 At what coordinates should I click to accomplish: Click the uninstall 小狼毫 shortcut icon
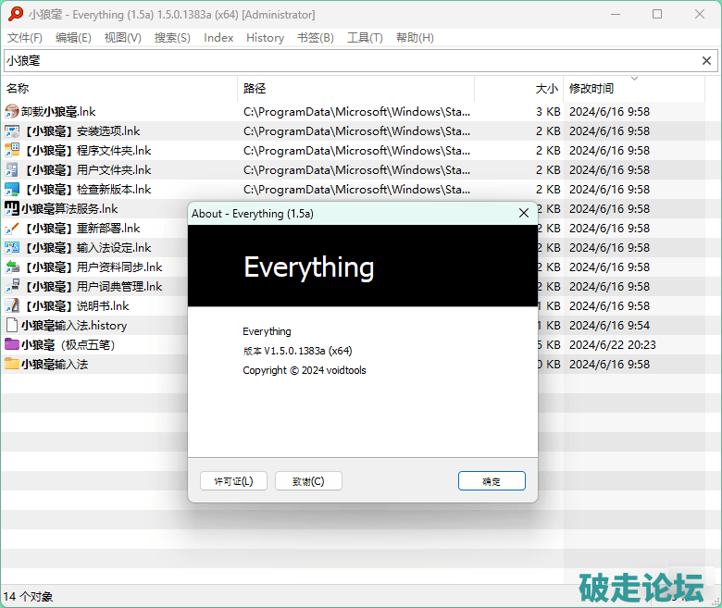tap(12, 112)
